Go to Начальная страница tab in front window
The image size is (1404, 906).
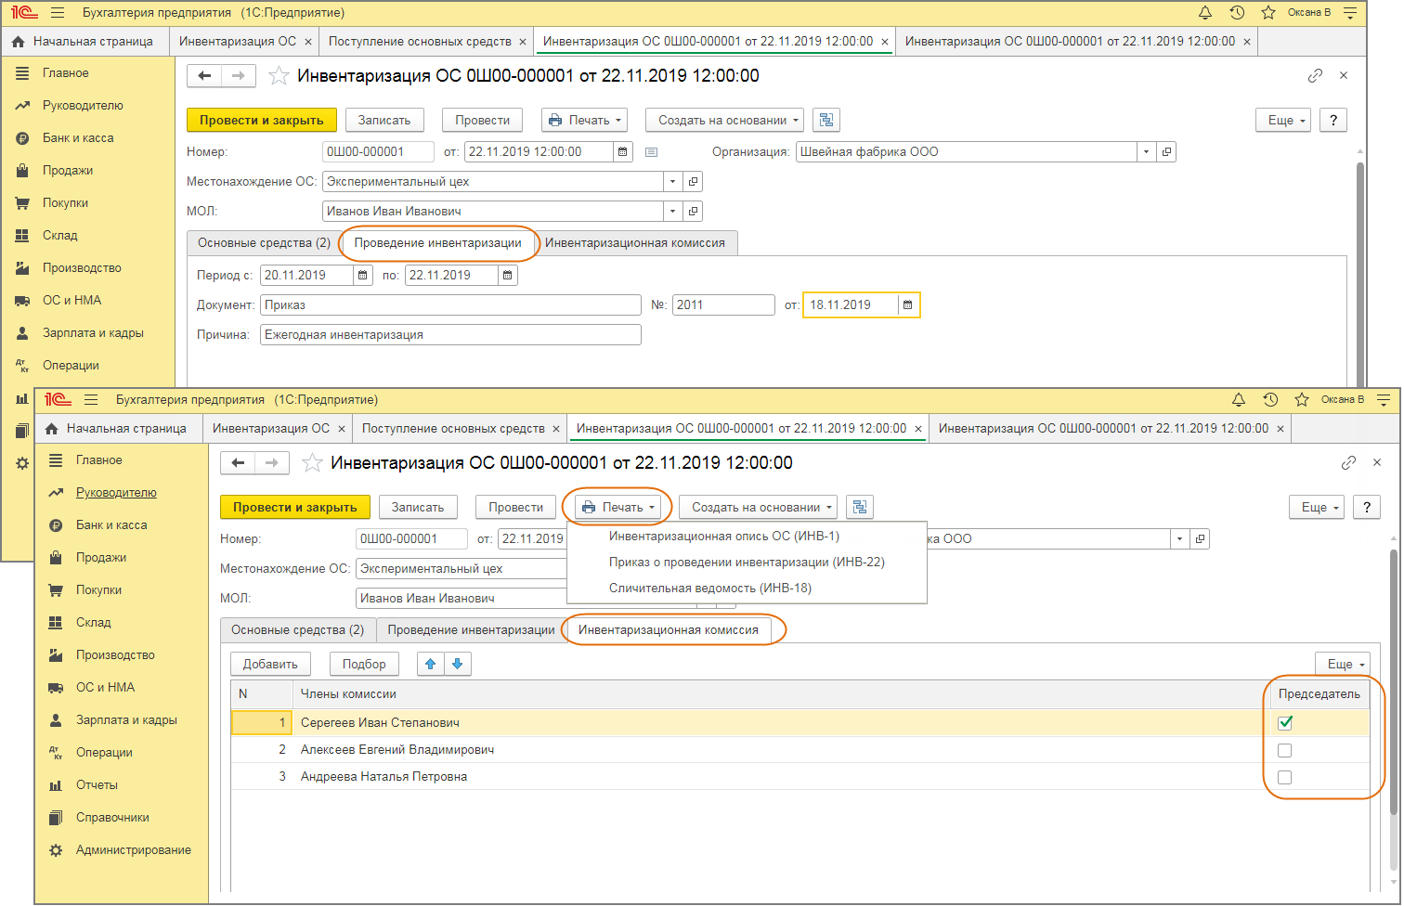(x=117, y=428)
